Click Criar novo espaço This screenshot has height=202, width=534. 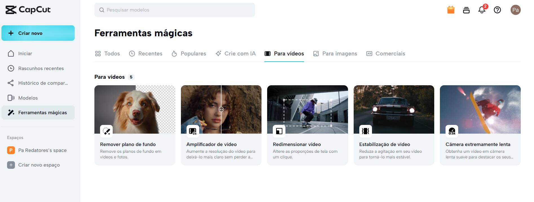[x=38, y=165]
